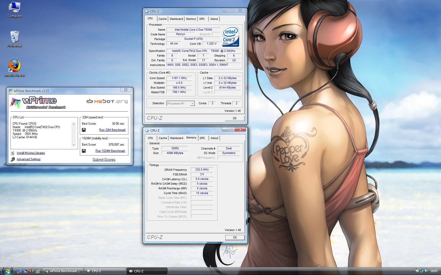Open the Memory tab in upper CPU-Z
Image resolution: width=441 pixels, height=275 pixels.
(191, 19)
